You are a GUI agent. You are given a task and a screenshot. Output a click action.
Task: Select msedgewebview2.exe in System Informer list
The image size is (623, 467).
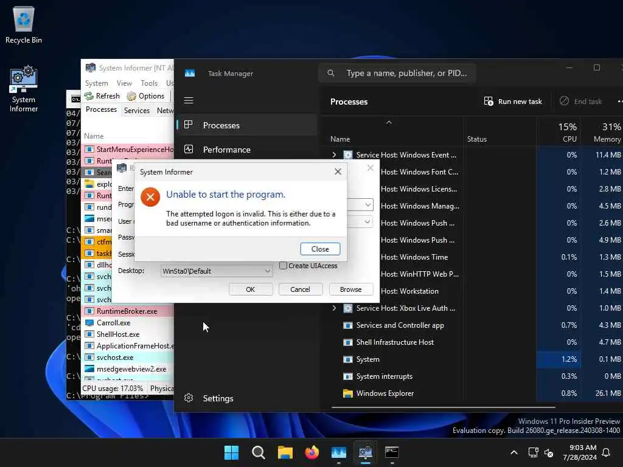pos(128,369)
